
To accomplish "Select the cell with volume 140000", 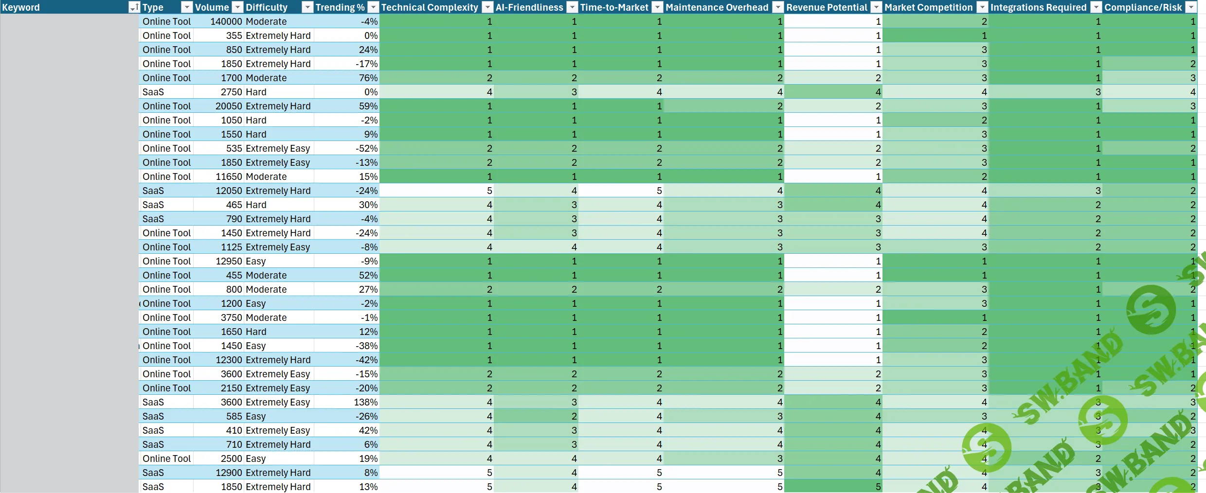I will [219, 21].
